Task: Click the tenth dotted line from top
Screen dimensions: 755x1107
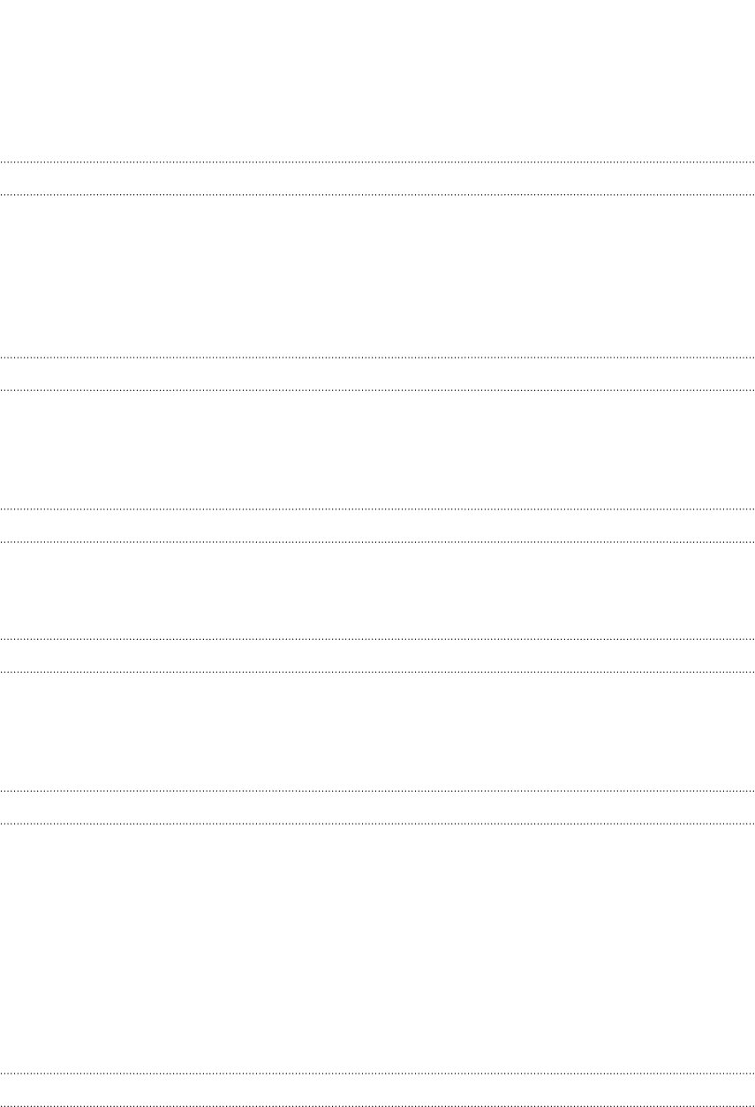Action: coord(377,824)
